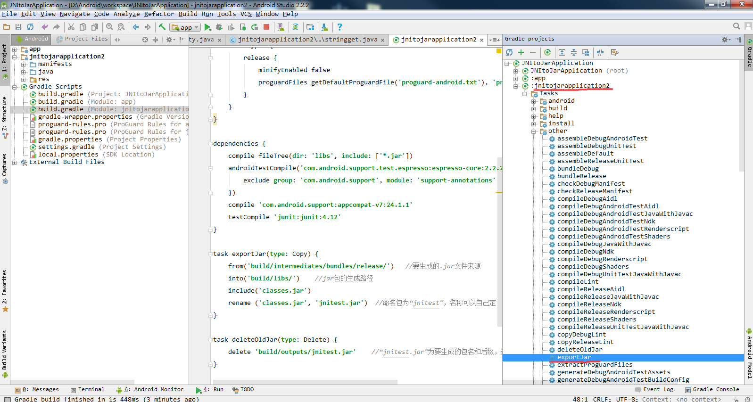Collapse all in the Project panel
This screenshot has height=402, width=753.
pos(155,40)
